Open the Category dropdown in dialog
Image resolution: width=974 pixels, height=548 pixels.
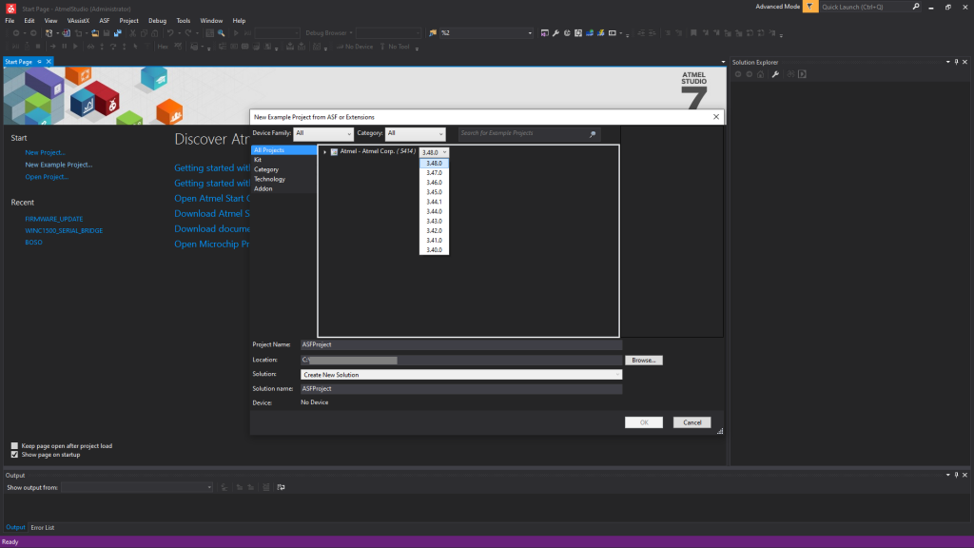pos(415,133)
